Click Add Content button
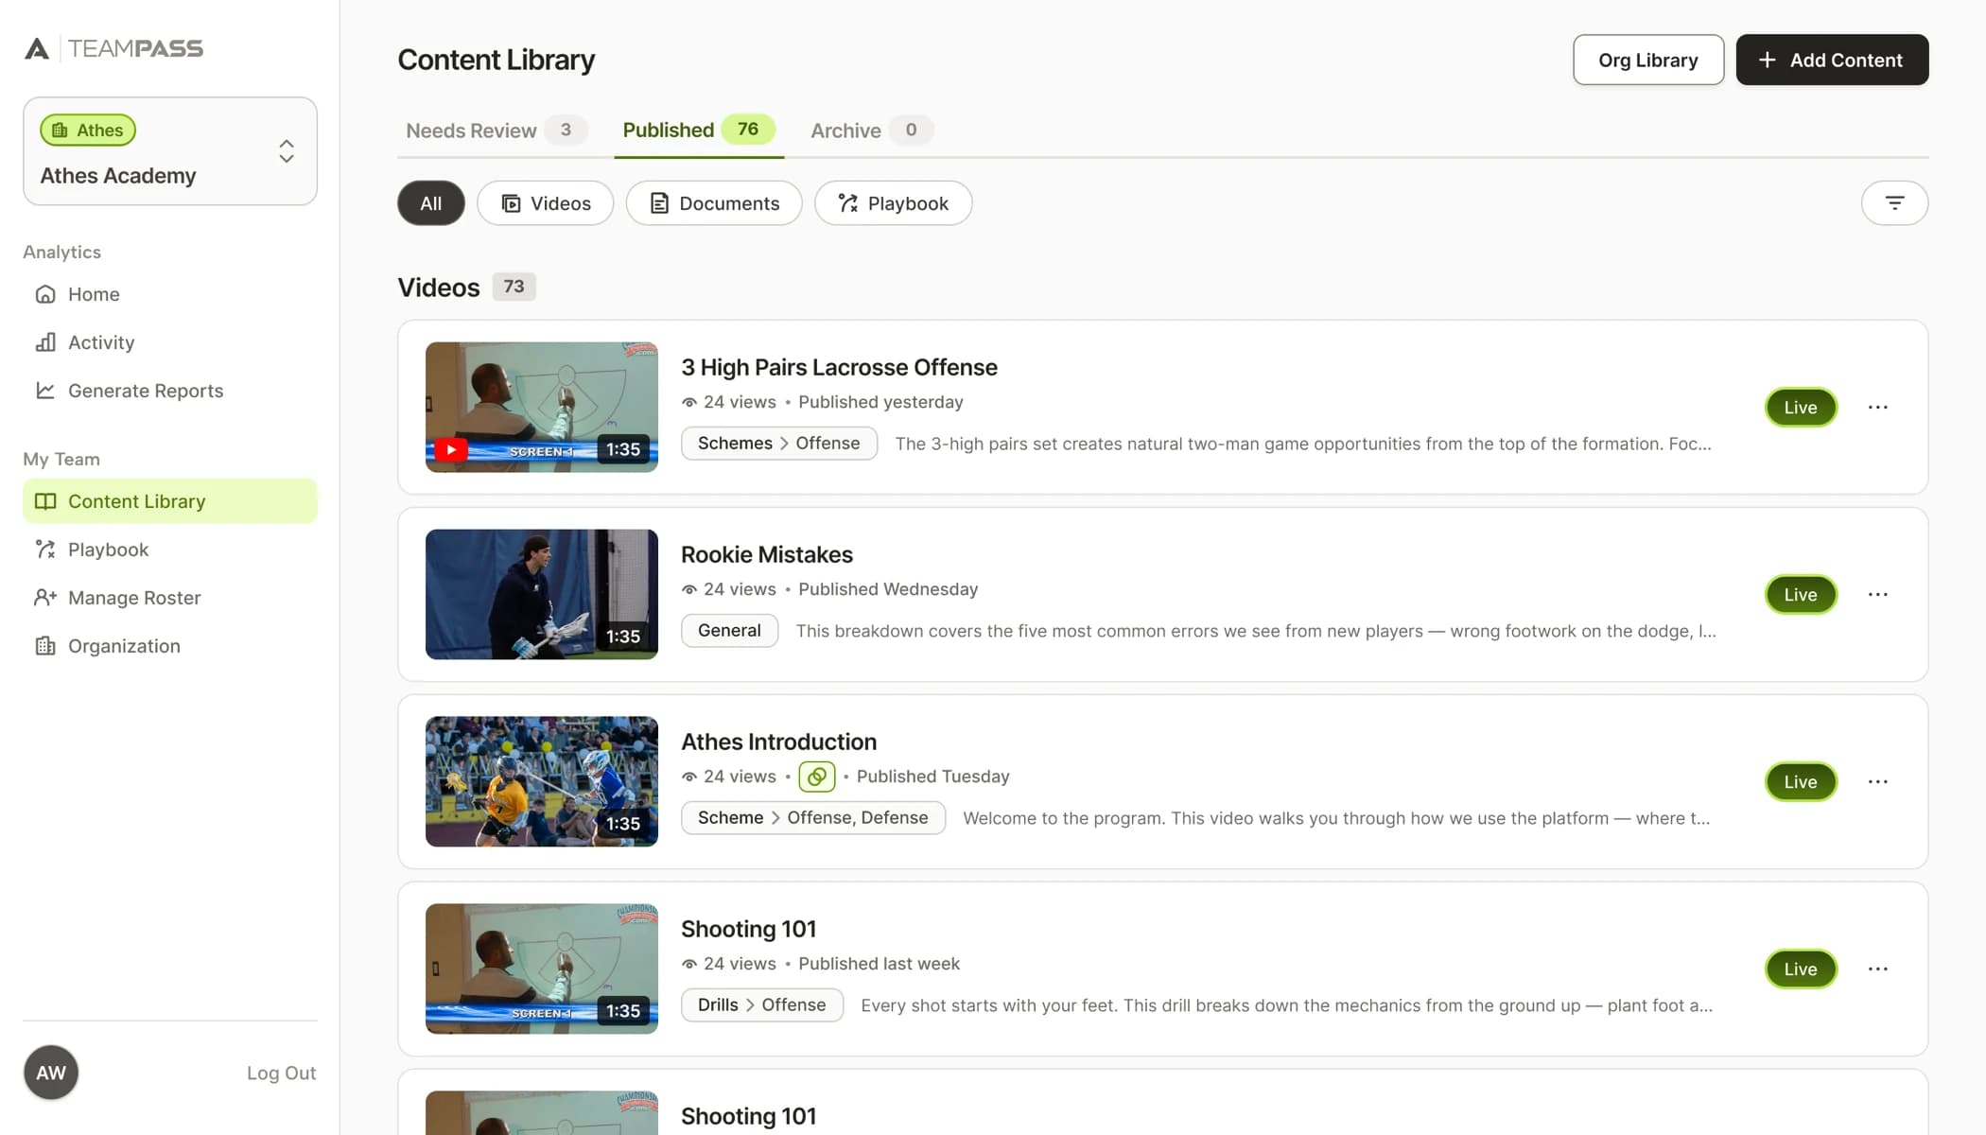 [x=1832, y=60]
